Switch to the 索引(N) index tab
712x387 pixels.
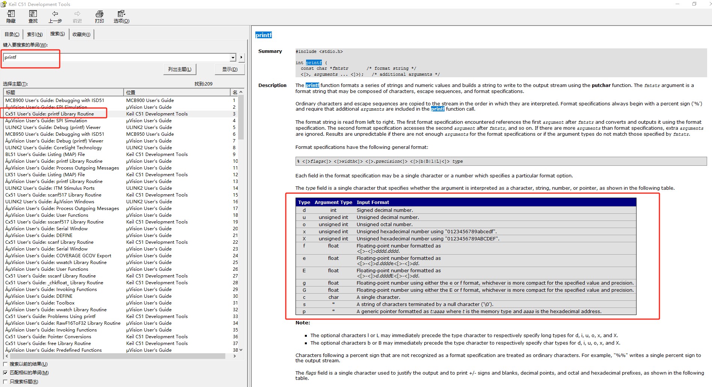(x=35, y=34)
